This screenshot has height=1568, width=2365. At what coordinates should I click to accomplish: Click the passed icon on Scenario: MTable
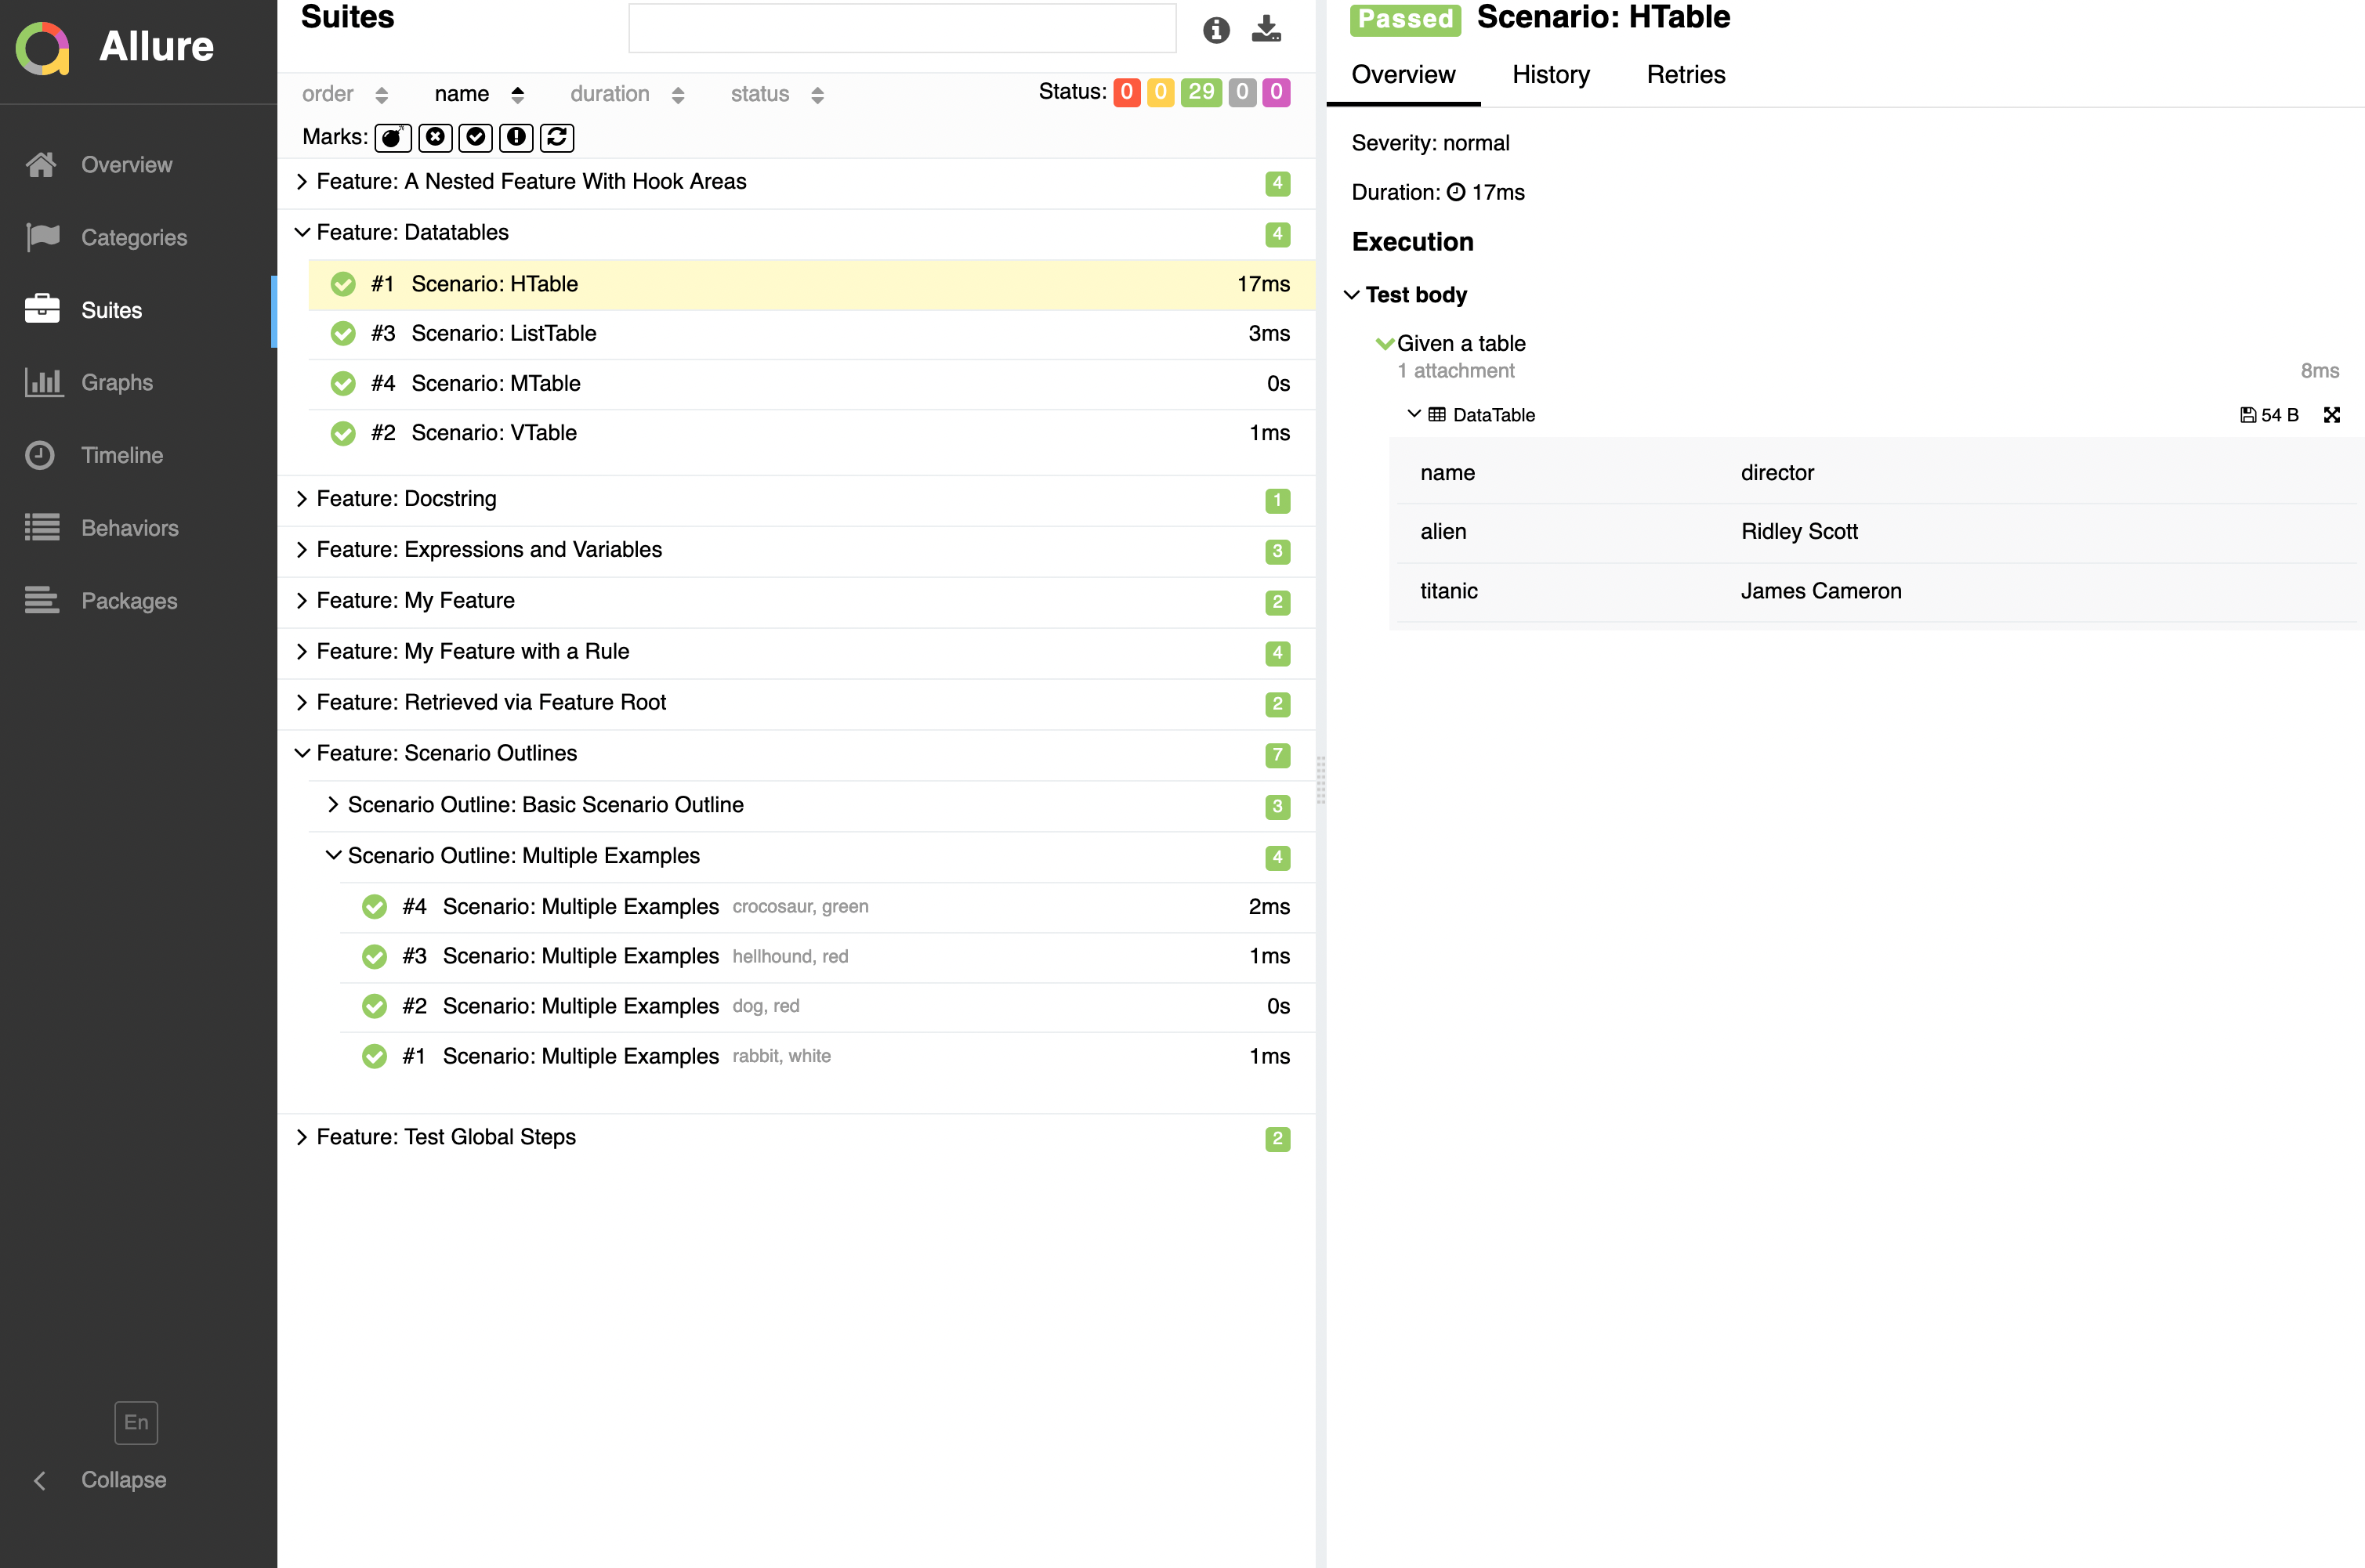(343, 384)
